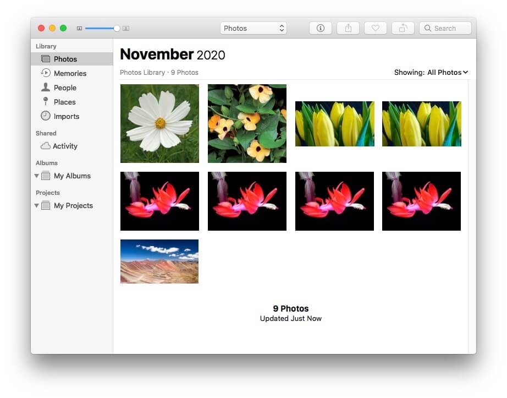Click the Activity cloud icon
507x398 pixels.
(46, 146)
